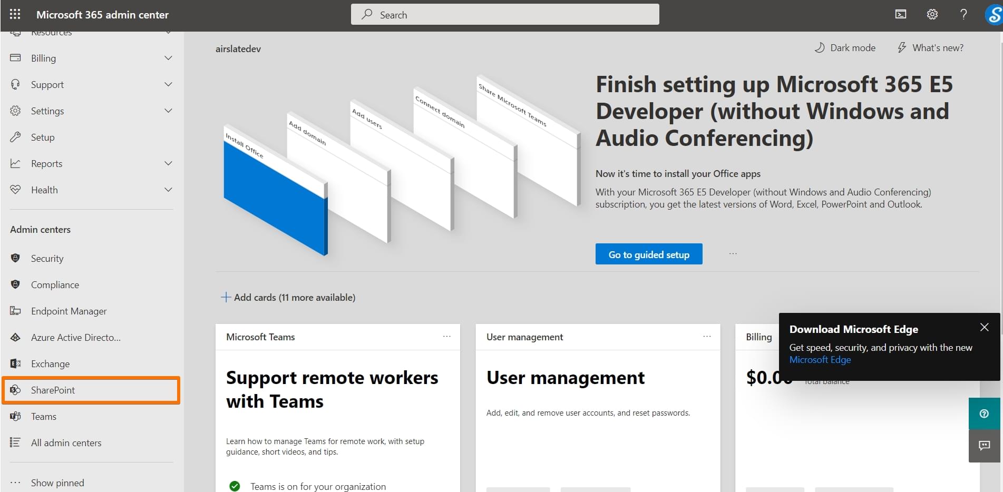Viewport: 1003px width, 492px height.
Task: Click Teams is on for your organization
Action: coord(318,486)
